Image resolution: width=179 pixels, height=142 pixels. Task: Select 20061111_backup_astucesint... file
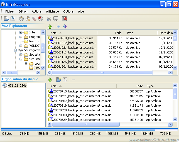[72, 52]
